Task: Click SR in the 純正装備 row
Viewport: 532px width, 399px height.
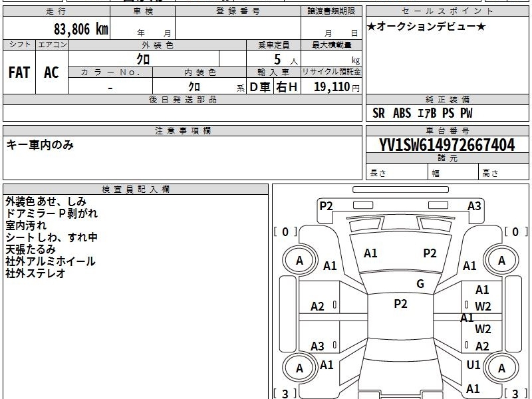Action: pos(378,113)
